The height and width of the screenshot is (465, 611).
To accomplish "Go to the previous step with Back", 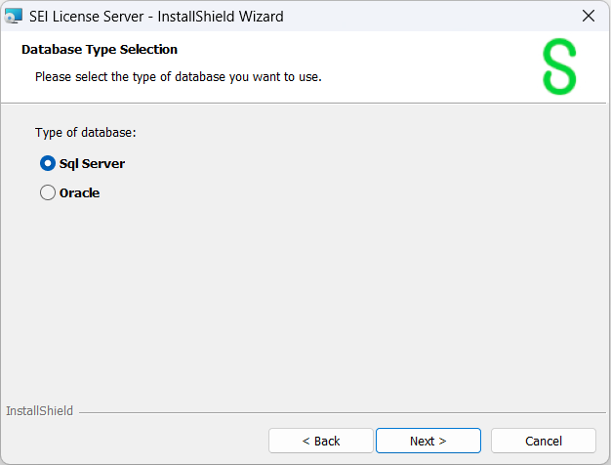I will pyautogui.click(x=320, y=441).
